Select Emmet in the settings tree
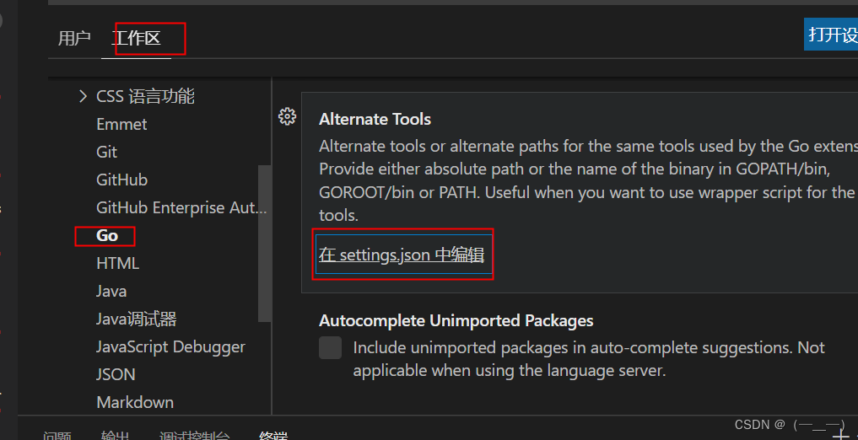 click(x=121, y=124)
